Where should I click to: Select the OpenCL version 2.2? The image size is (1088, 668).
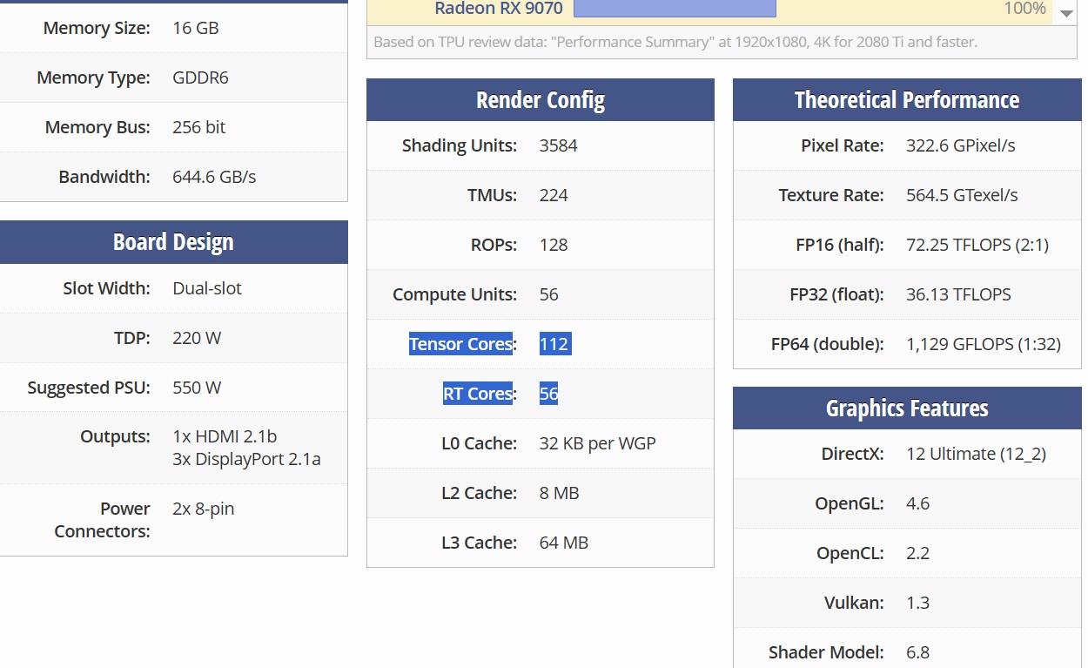pyautogui.click(x=917, y=553)
